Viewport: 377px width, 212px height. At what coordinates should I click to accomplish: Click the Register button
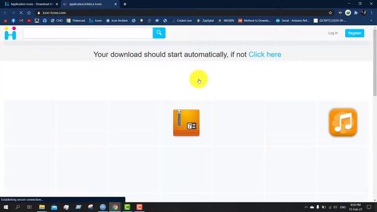pos(355,33)
